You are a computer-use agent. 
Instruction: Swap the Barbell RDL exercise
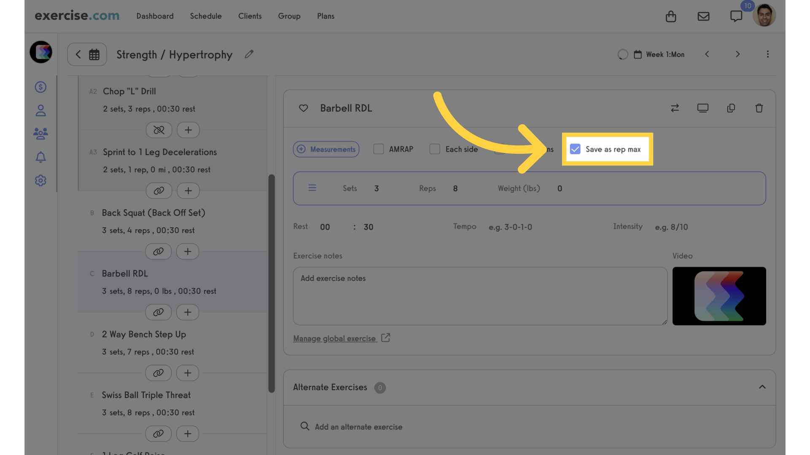point(675,108)
